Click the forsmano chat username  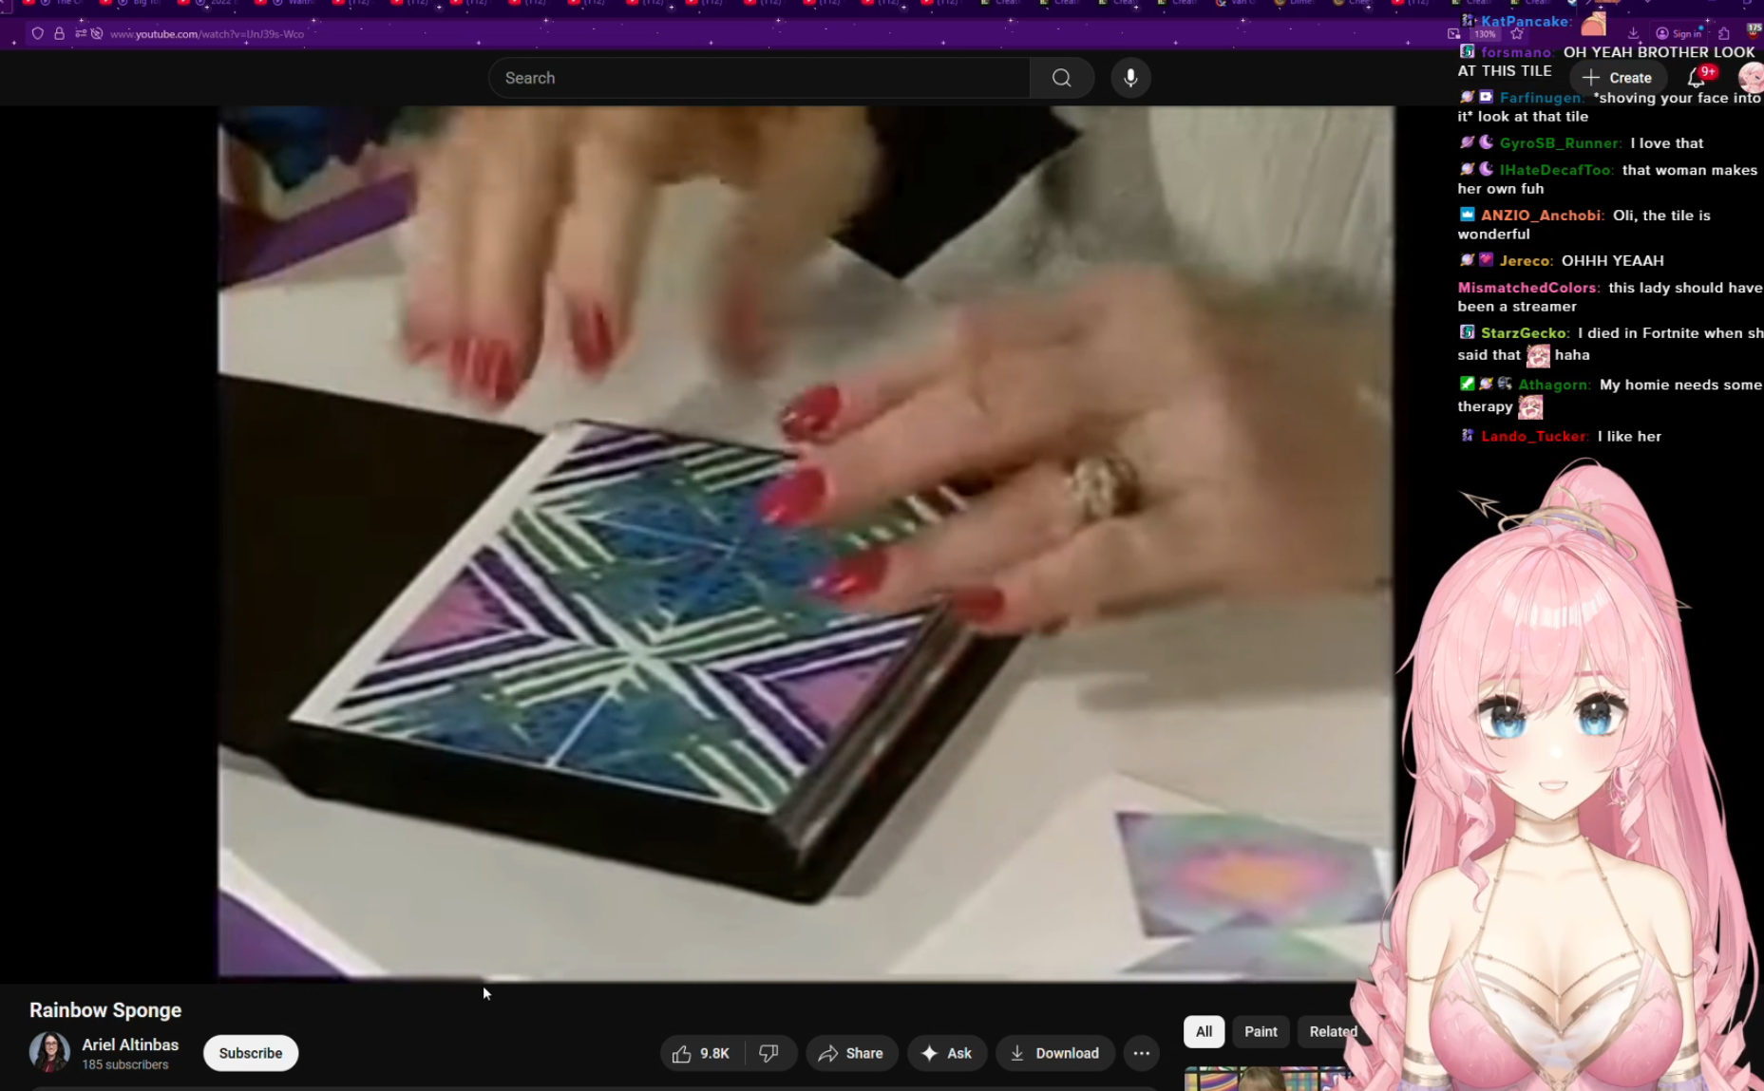(1516, 52)
